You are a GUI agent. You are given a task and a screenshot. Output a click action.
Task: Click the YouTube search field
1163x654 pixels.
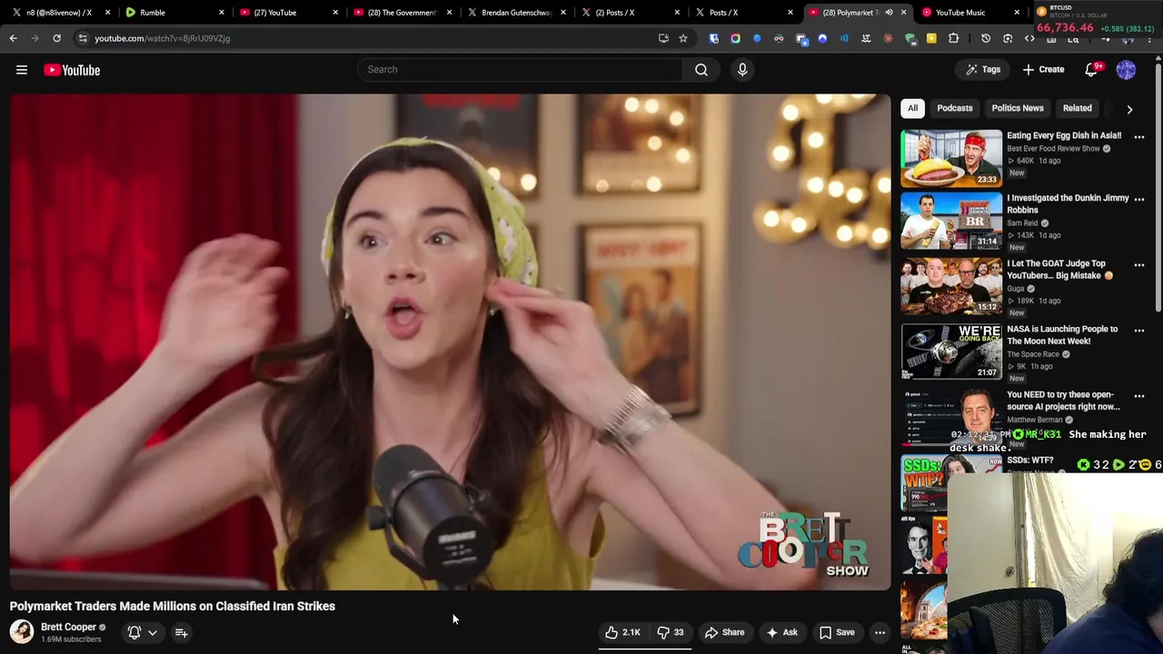coord(520,70)
